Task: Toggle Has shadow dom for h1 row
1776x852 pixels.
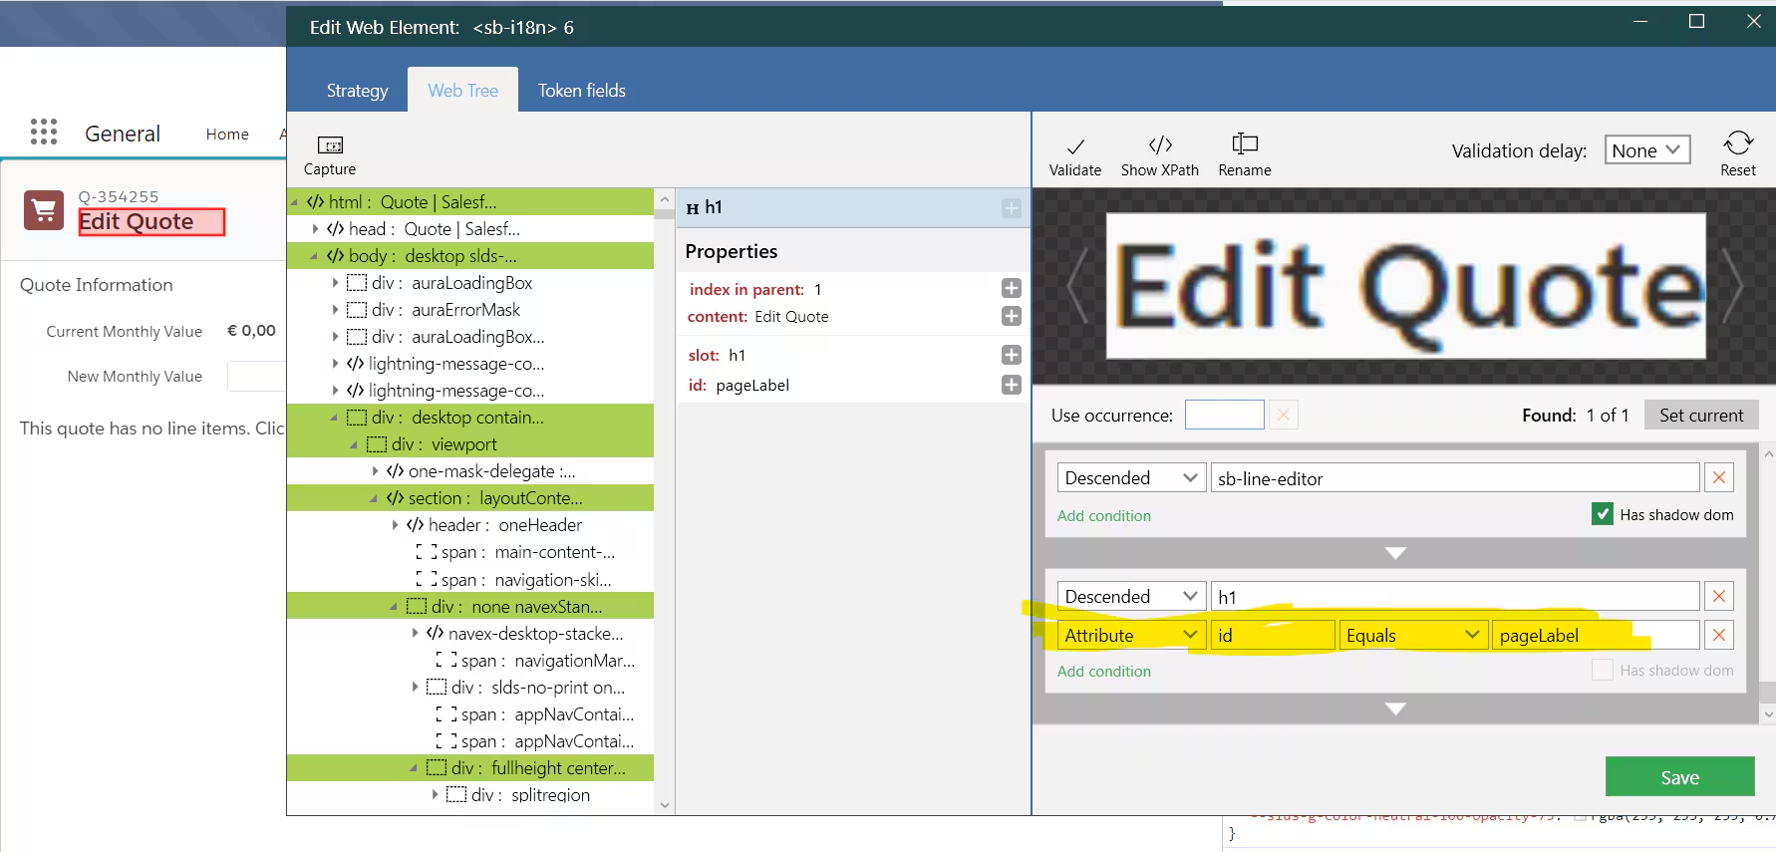Action: pos(1602,670)
